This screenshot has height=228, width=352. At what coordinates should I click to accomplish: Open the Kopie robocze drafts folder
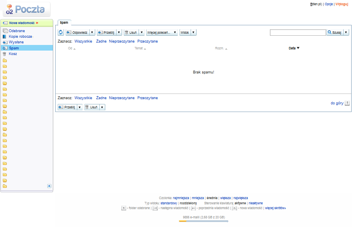tap(20, 37)
